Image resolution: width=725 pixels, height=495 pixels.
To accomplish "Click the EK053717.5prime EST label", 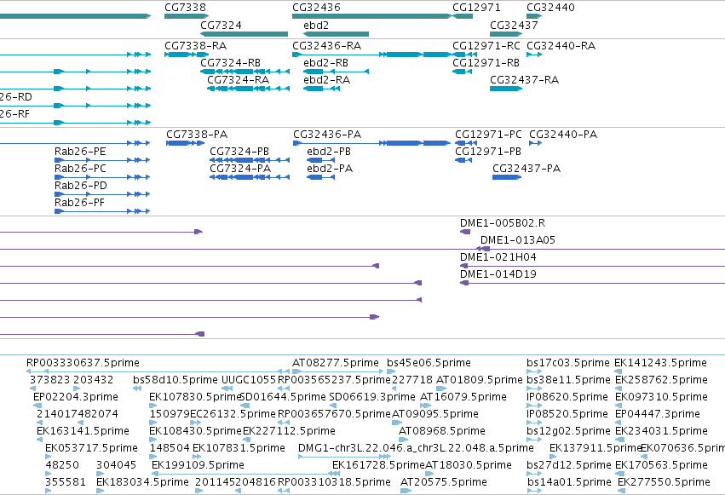I will click(x=91, y=448).
